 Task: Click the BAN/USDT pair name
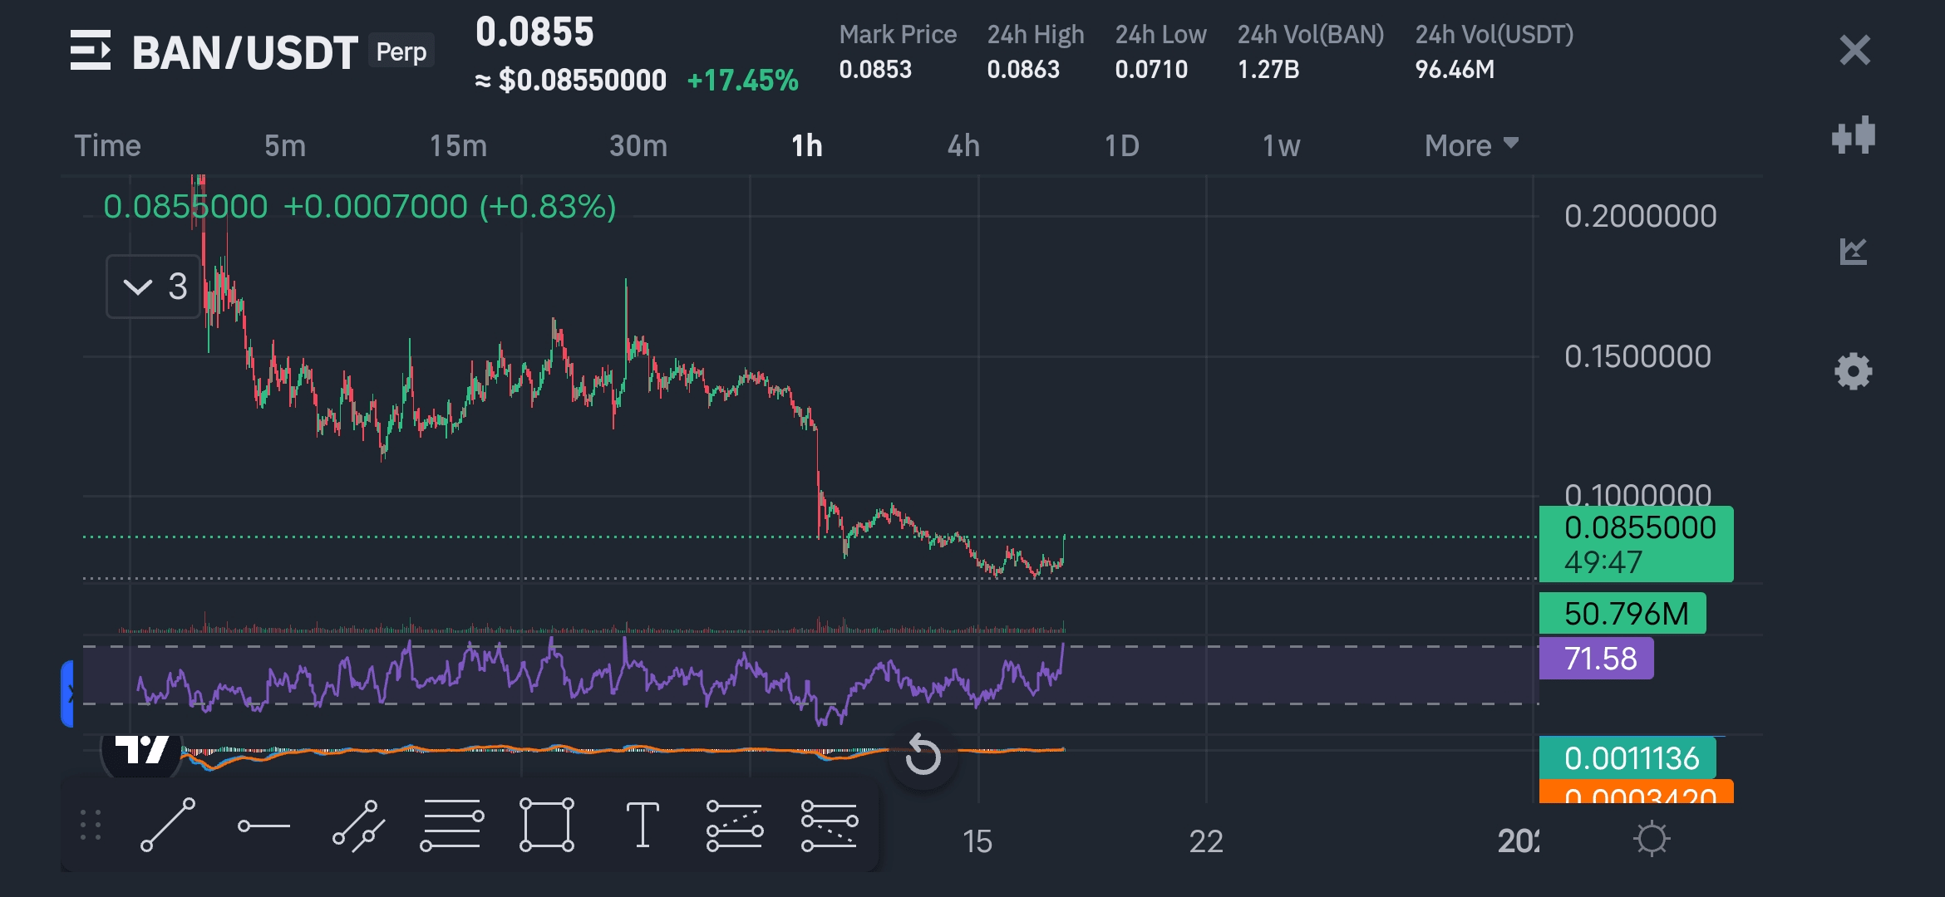[244, 52]
